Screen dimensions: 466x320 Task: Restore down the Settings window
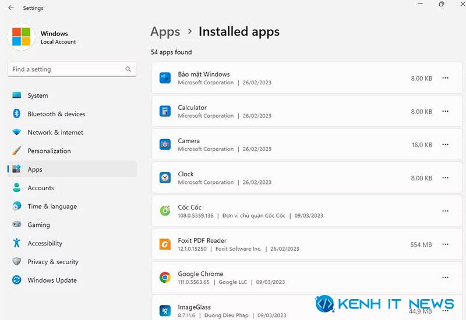[442, 4]
